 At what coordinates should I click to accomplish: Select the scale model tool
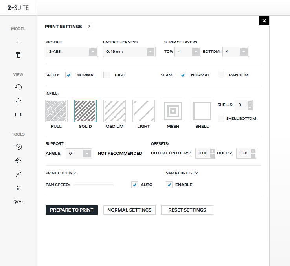[x=18, y=174]
